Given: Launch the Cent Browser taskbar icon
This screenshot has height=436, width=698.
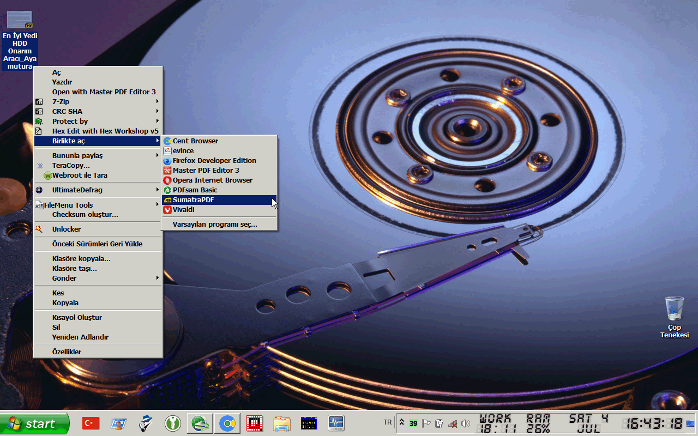Looking at the screenshot, I should (227, 423).
